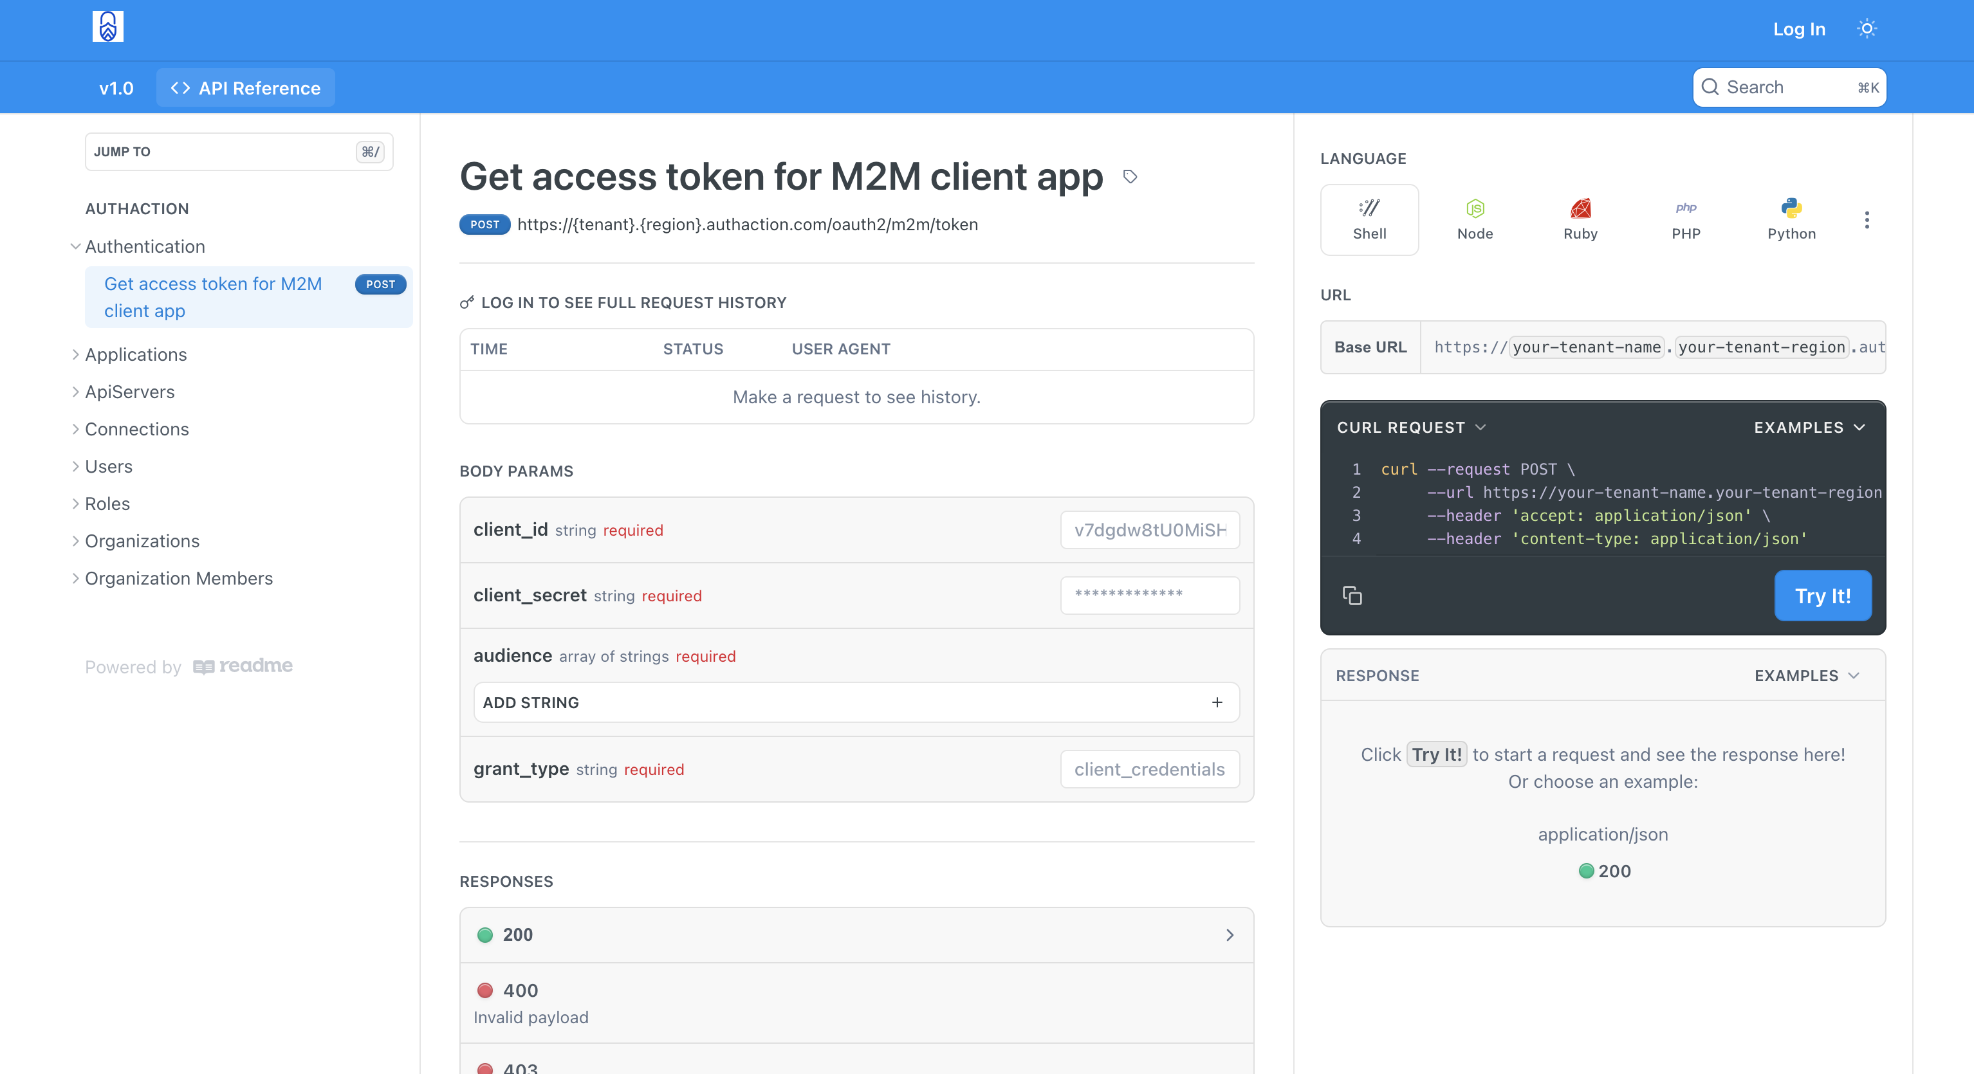
Task: Click the plus icon in ADD STRING row
Action: coord(1217,702)
